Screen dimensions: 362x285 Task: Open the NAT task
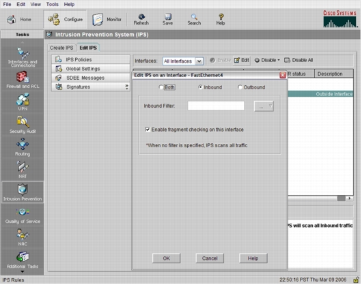23,170
